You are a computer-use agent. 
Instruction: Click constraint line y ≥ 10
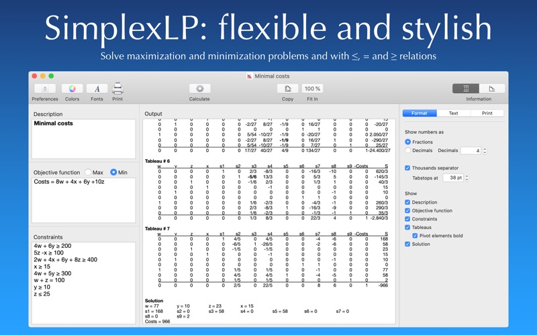[42, 287]
